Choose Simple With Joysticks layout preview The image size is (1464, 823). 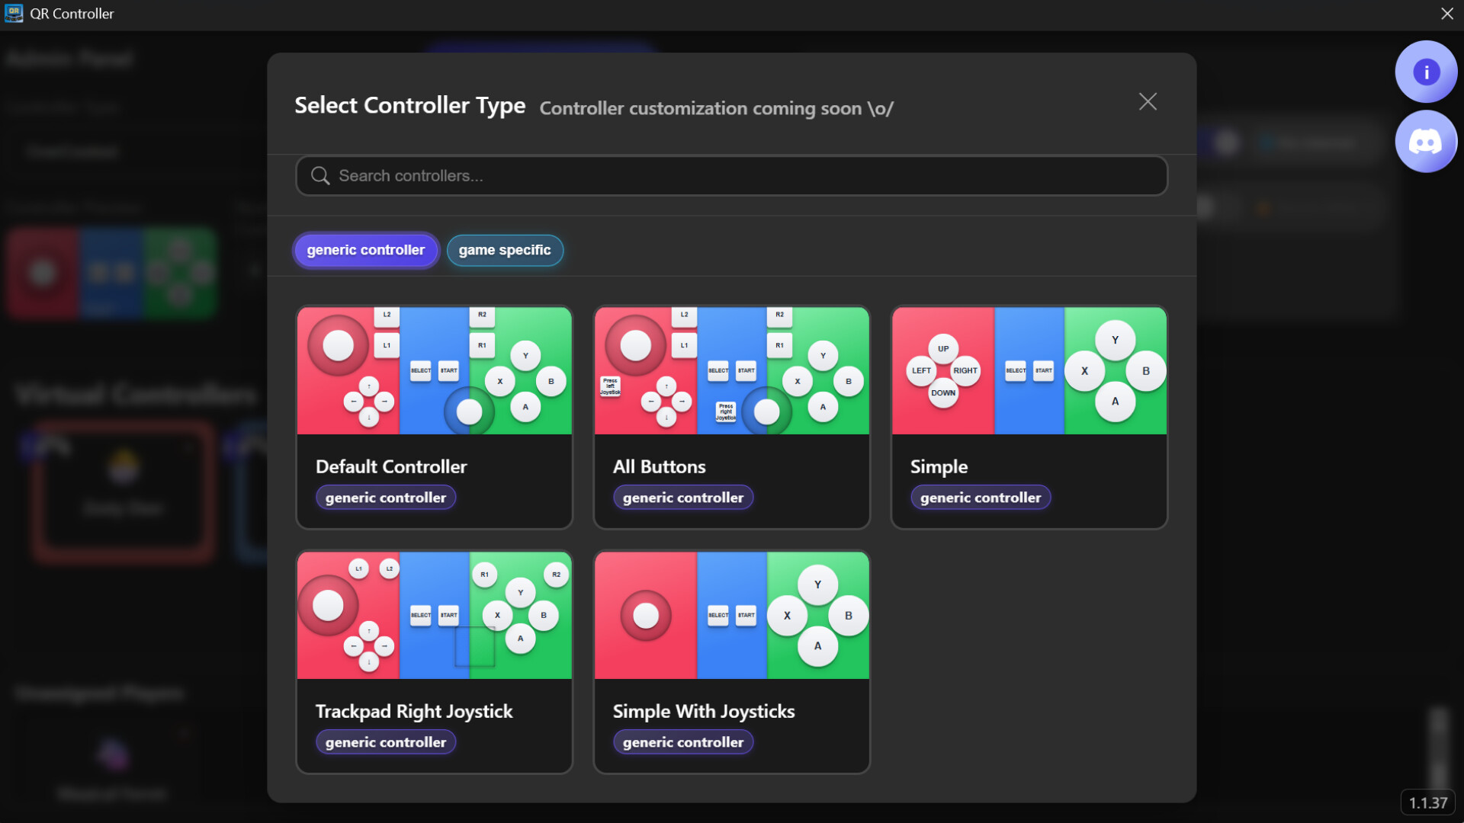click(x=731, y=615)
